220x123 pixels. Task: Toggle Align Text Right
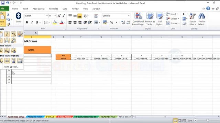[x=80, y=22]
